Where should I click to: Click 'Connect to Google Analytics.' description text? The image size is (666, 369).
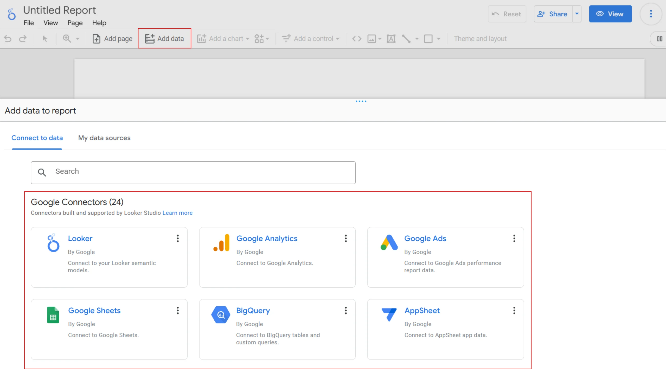pyautogui.click(x=274, y=263)
